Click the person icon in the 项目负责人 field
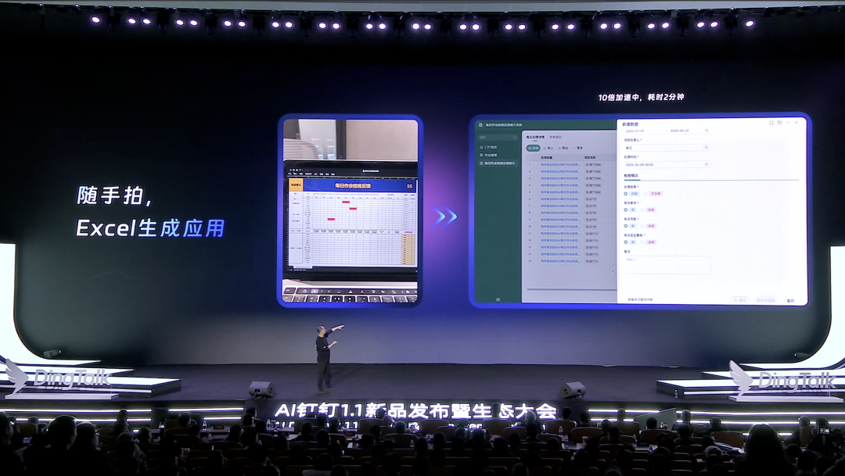This screenshot has height=476, width=845. [706, 147]
